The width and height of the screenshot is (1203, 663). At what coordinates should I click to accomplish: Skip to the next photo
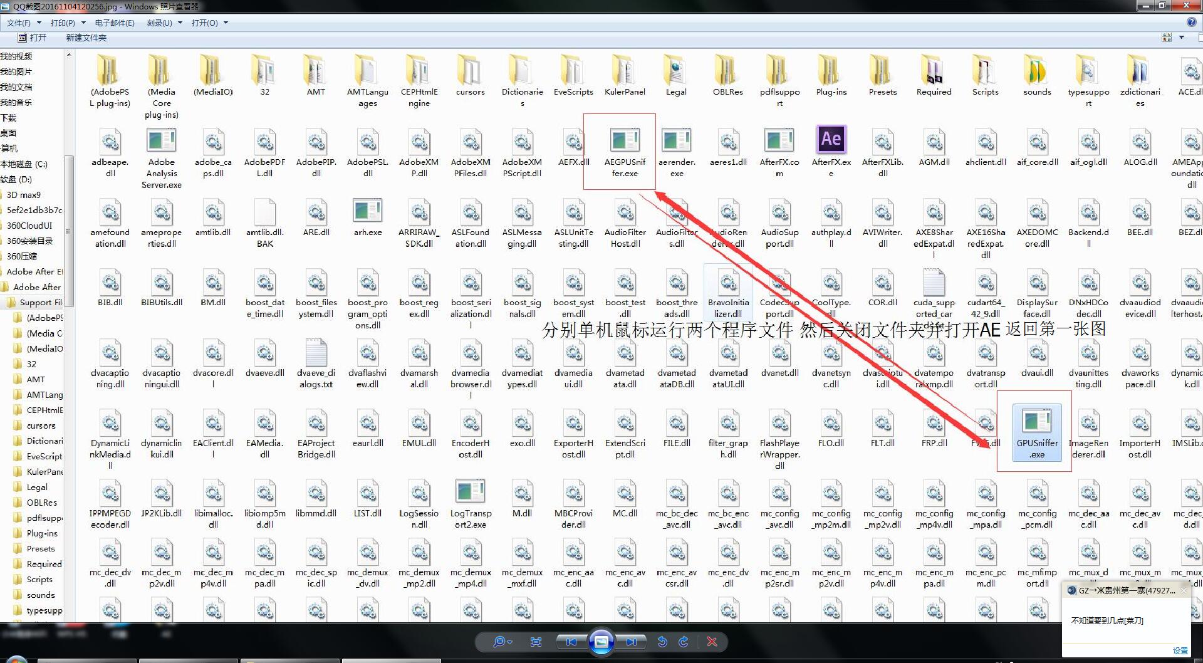632,642
